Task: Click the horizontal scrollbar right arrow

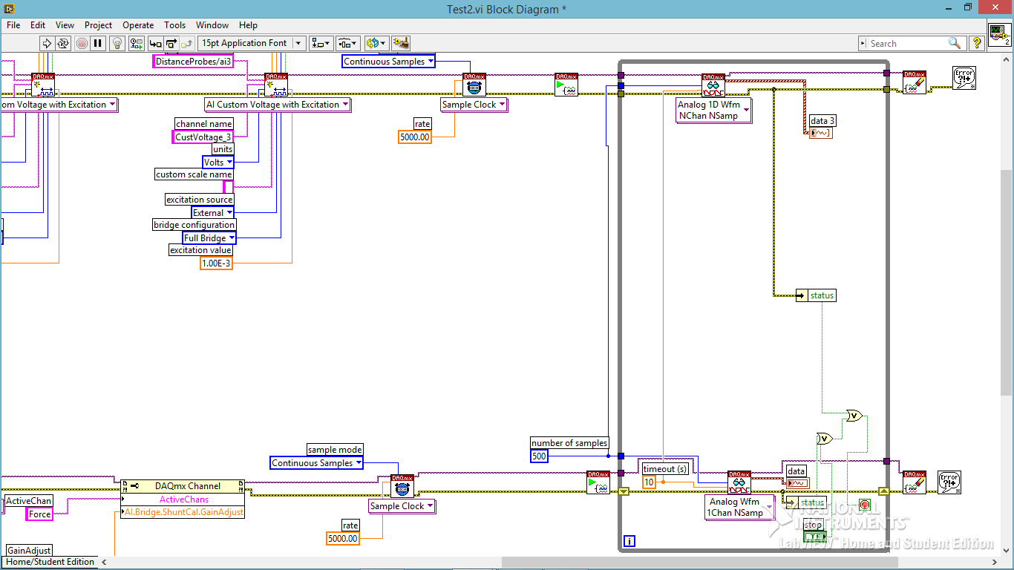Action: pyautogui.click(x=994, y=562)
